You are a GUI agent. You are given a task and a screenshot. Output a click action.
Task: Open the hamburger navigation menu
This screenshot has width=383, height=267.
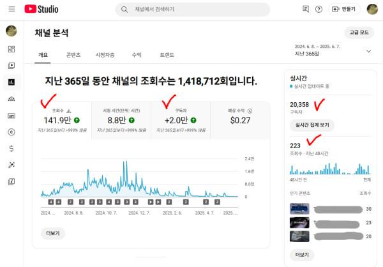point(11,9)
